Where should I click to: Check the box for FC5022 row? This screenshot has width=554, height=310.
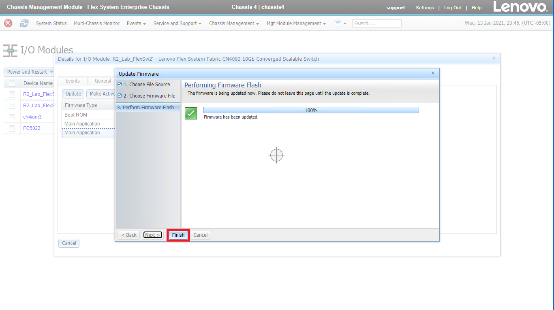tap(12, 128)
